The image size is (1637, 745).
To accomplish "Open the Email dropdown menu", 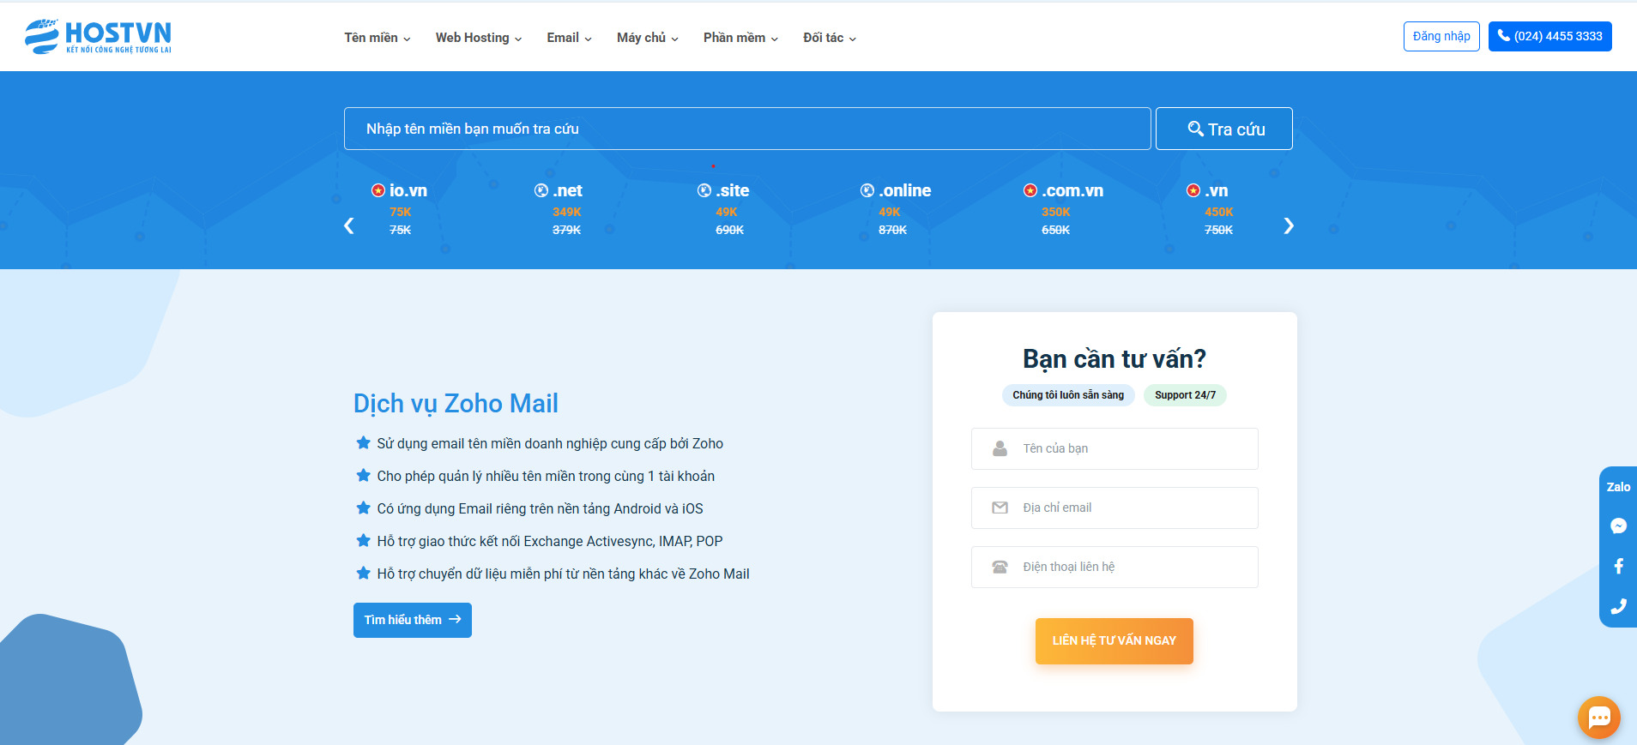I will pyautogui.click(x=569, y=38).
